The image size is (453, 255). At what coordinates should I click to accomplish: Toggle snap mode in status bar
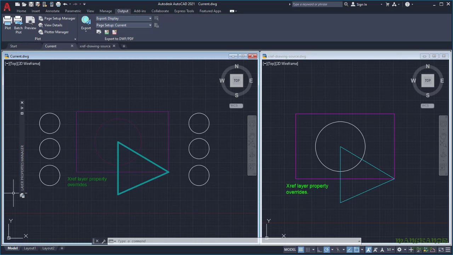[308, 250]
